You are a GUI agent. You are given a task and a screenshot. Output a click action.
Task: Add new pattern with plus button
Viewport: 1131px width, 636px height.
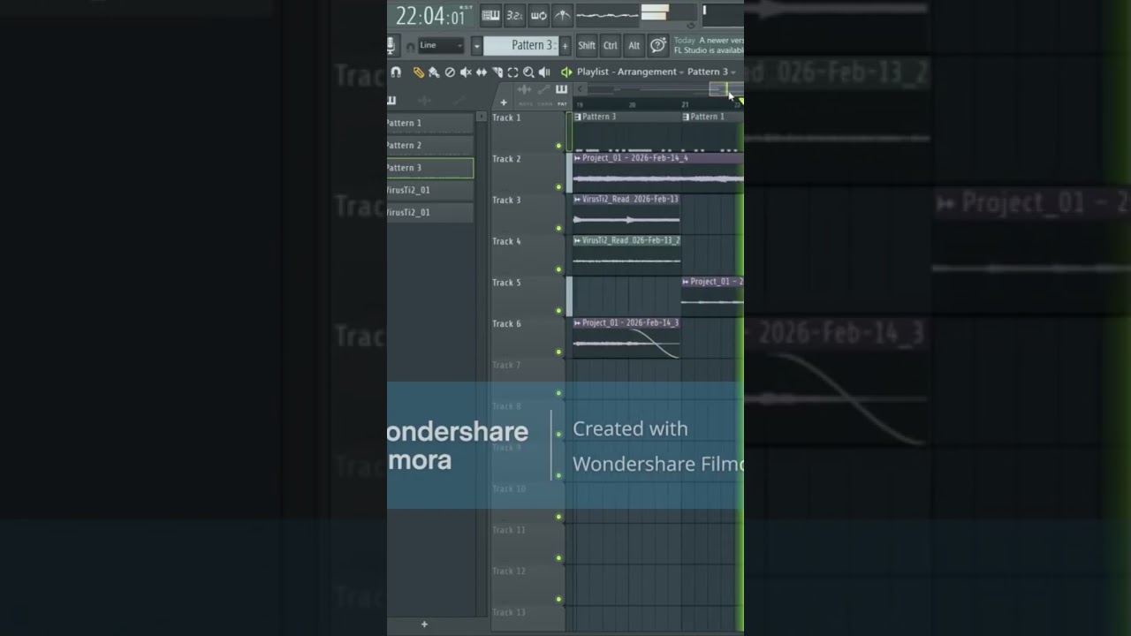point(565,46)
